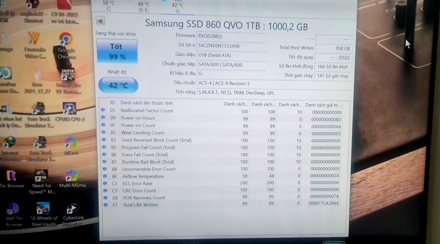This screenshot has width=440, height=244.
Task: Open Internet Download Manager desktop icon
Action: pos(10,148)
